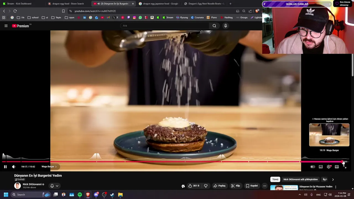Select the partially visible İlgili chip
The height and width of the screenshot is (199, 354).
coord(325,179)
